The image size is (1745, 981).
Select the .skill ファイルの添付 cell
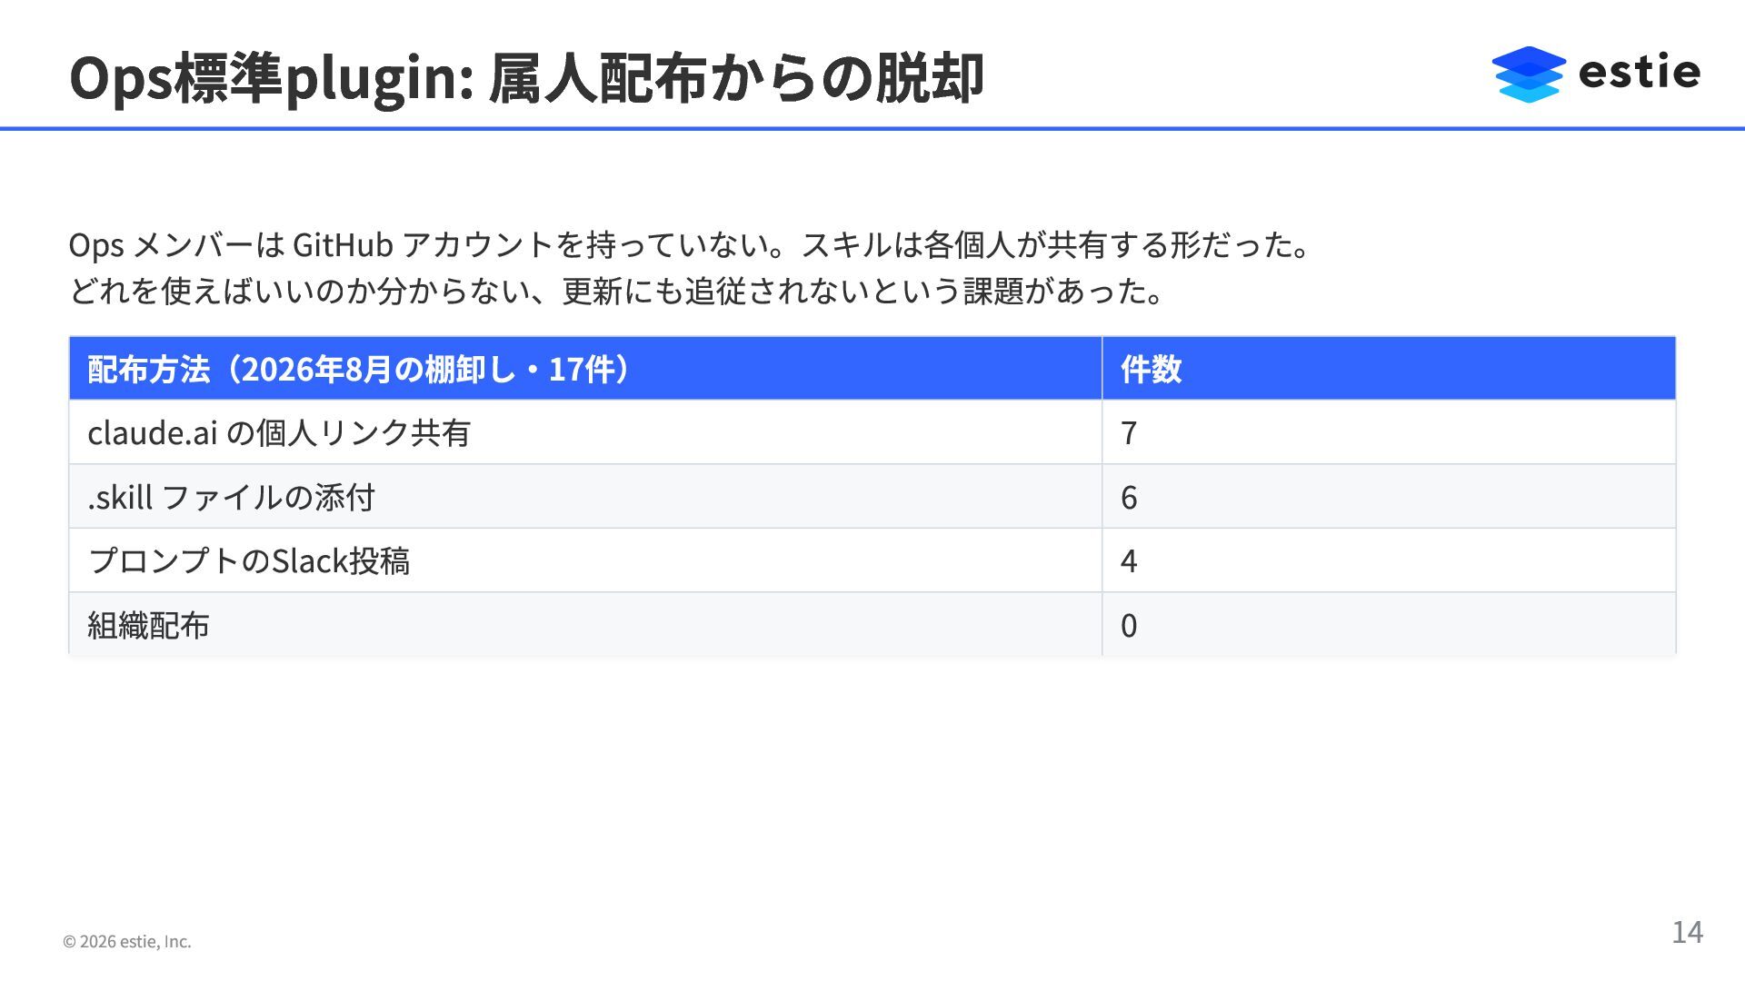click(585, 497)
